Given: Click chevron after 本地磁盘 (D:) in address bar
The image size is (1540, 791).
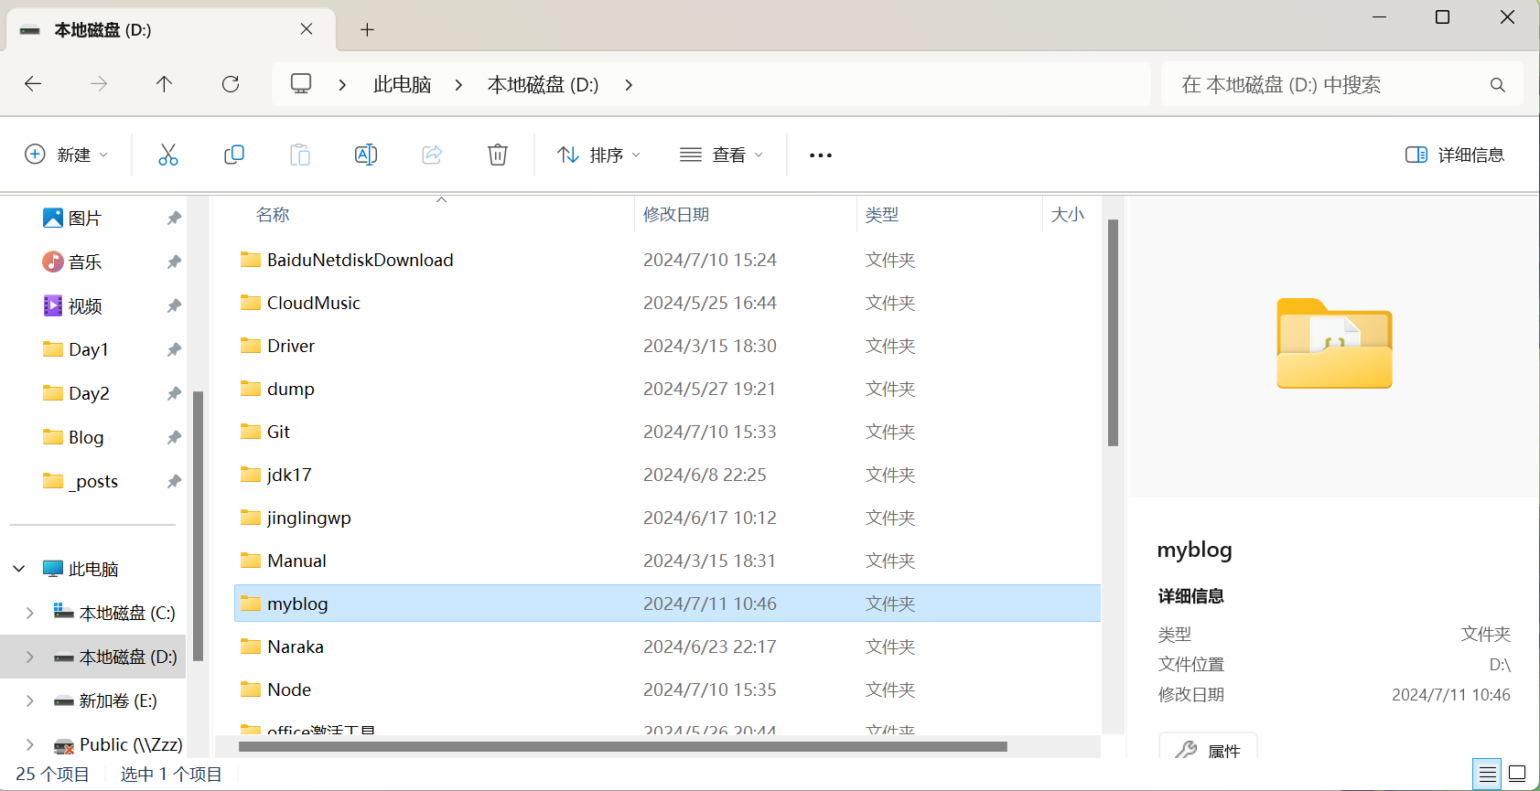Looking at the screenshot, I should pos(629,85).
